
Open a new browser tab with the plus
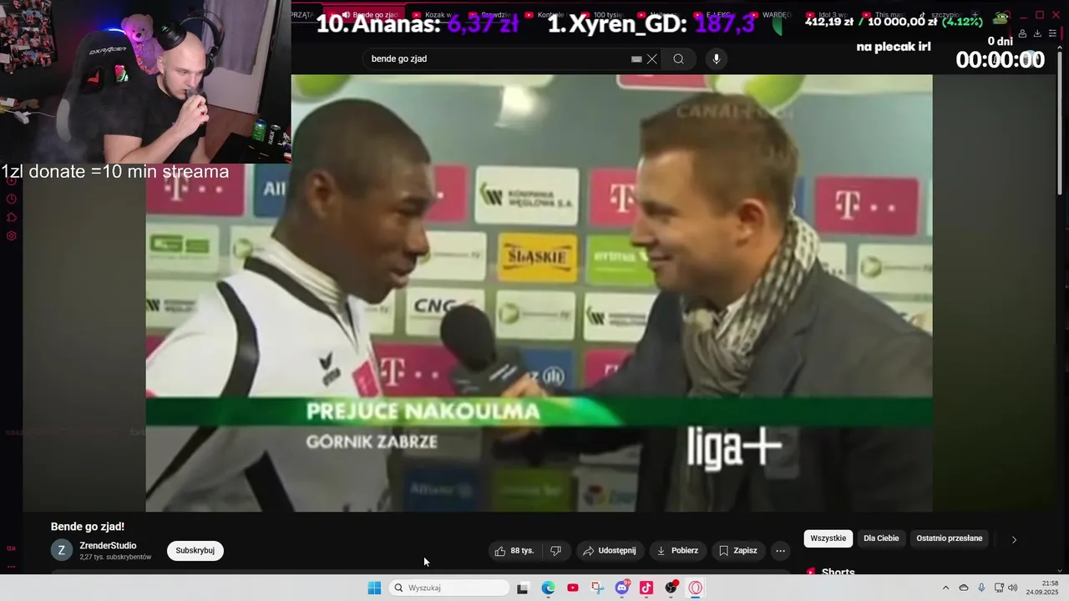(x=975, y=15)
